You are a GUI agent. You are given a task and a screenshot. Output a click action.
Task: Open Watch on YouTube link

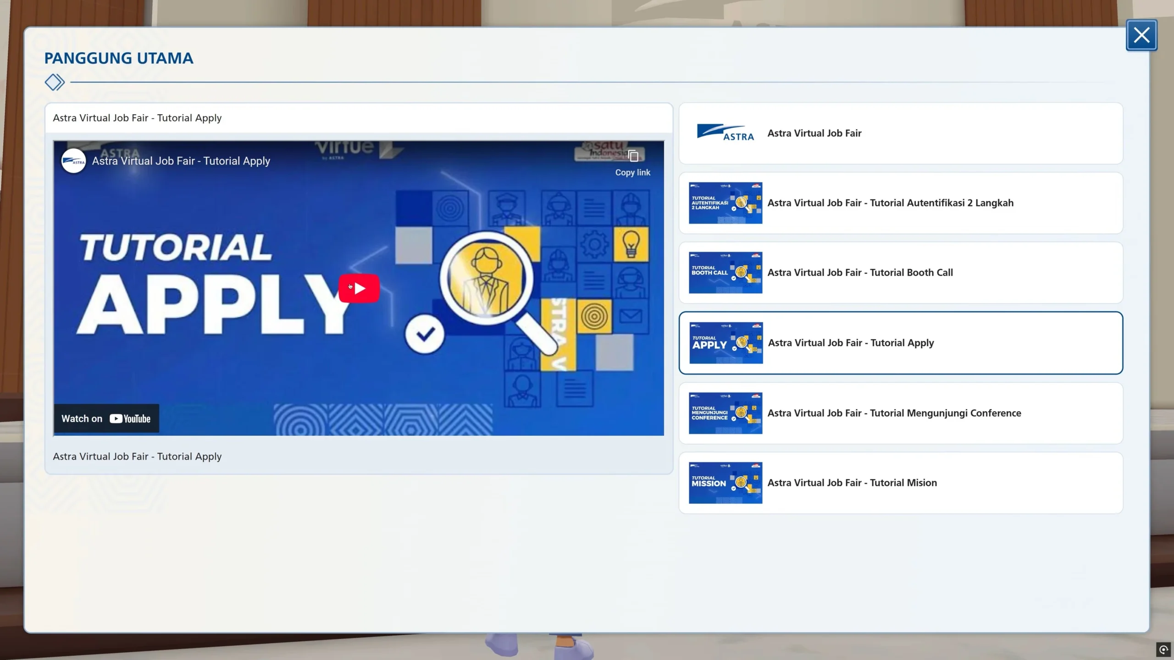pos(106,418)
